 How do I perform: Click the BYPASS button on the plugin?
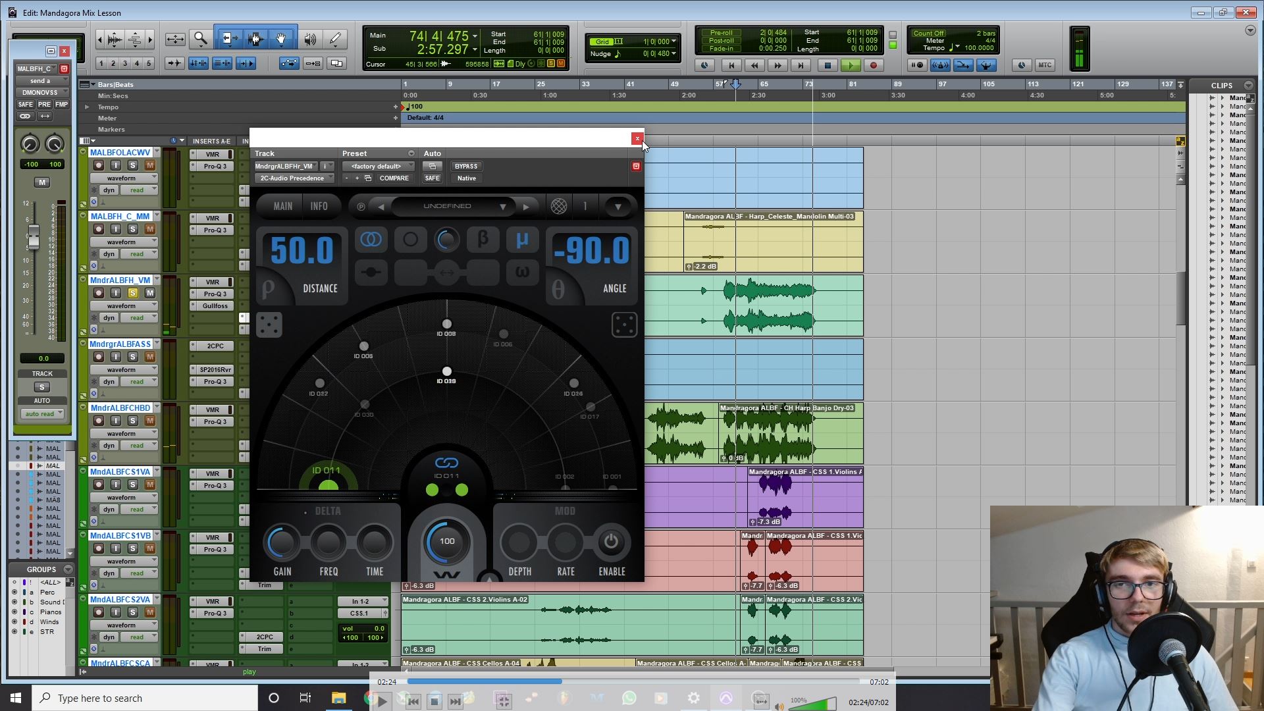pos(466,166)
